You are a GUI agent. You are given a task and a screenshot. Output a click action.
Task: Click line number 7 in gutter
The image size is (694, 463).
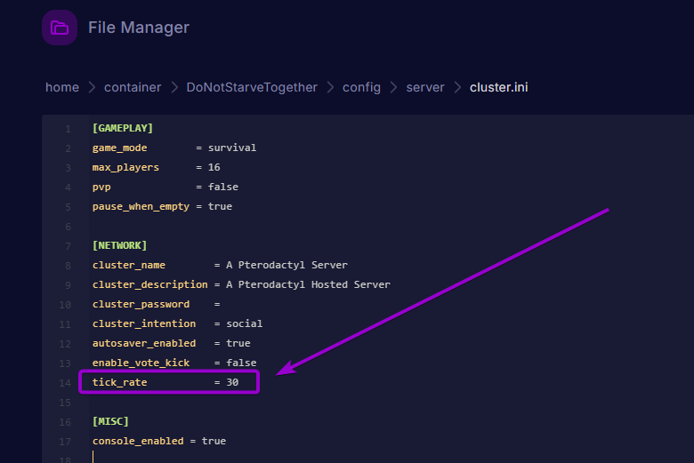(x=68, y=246)
